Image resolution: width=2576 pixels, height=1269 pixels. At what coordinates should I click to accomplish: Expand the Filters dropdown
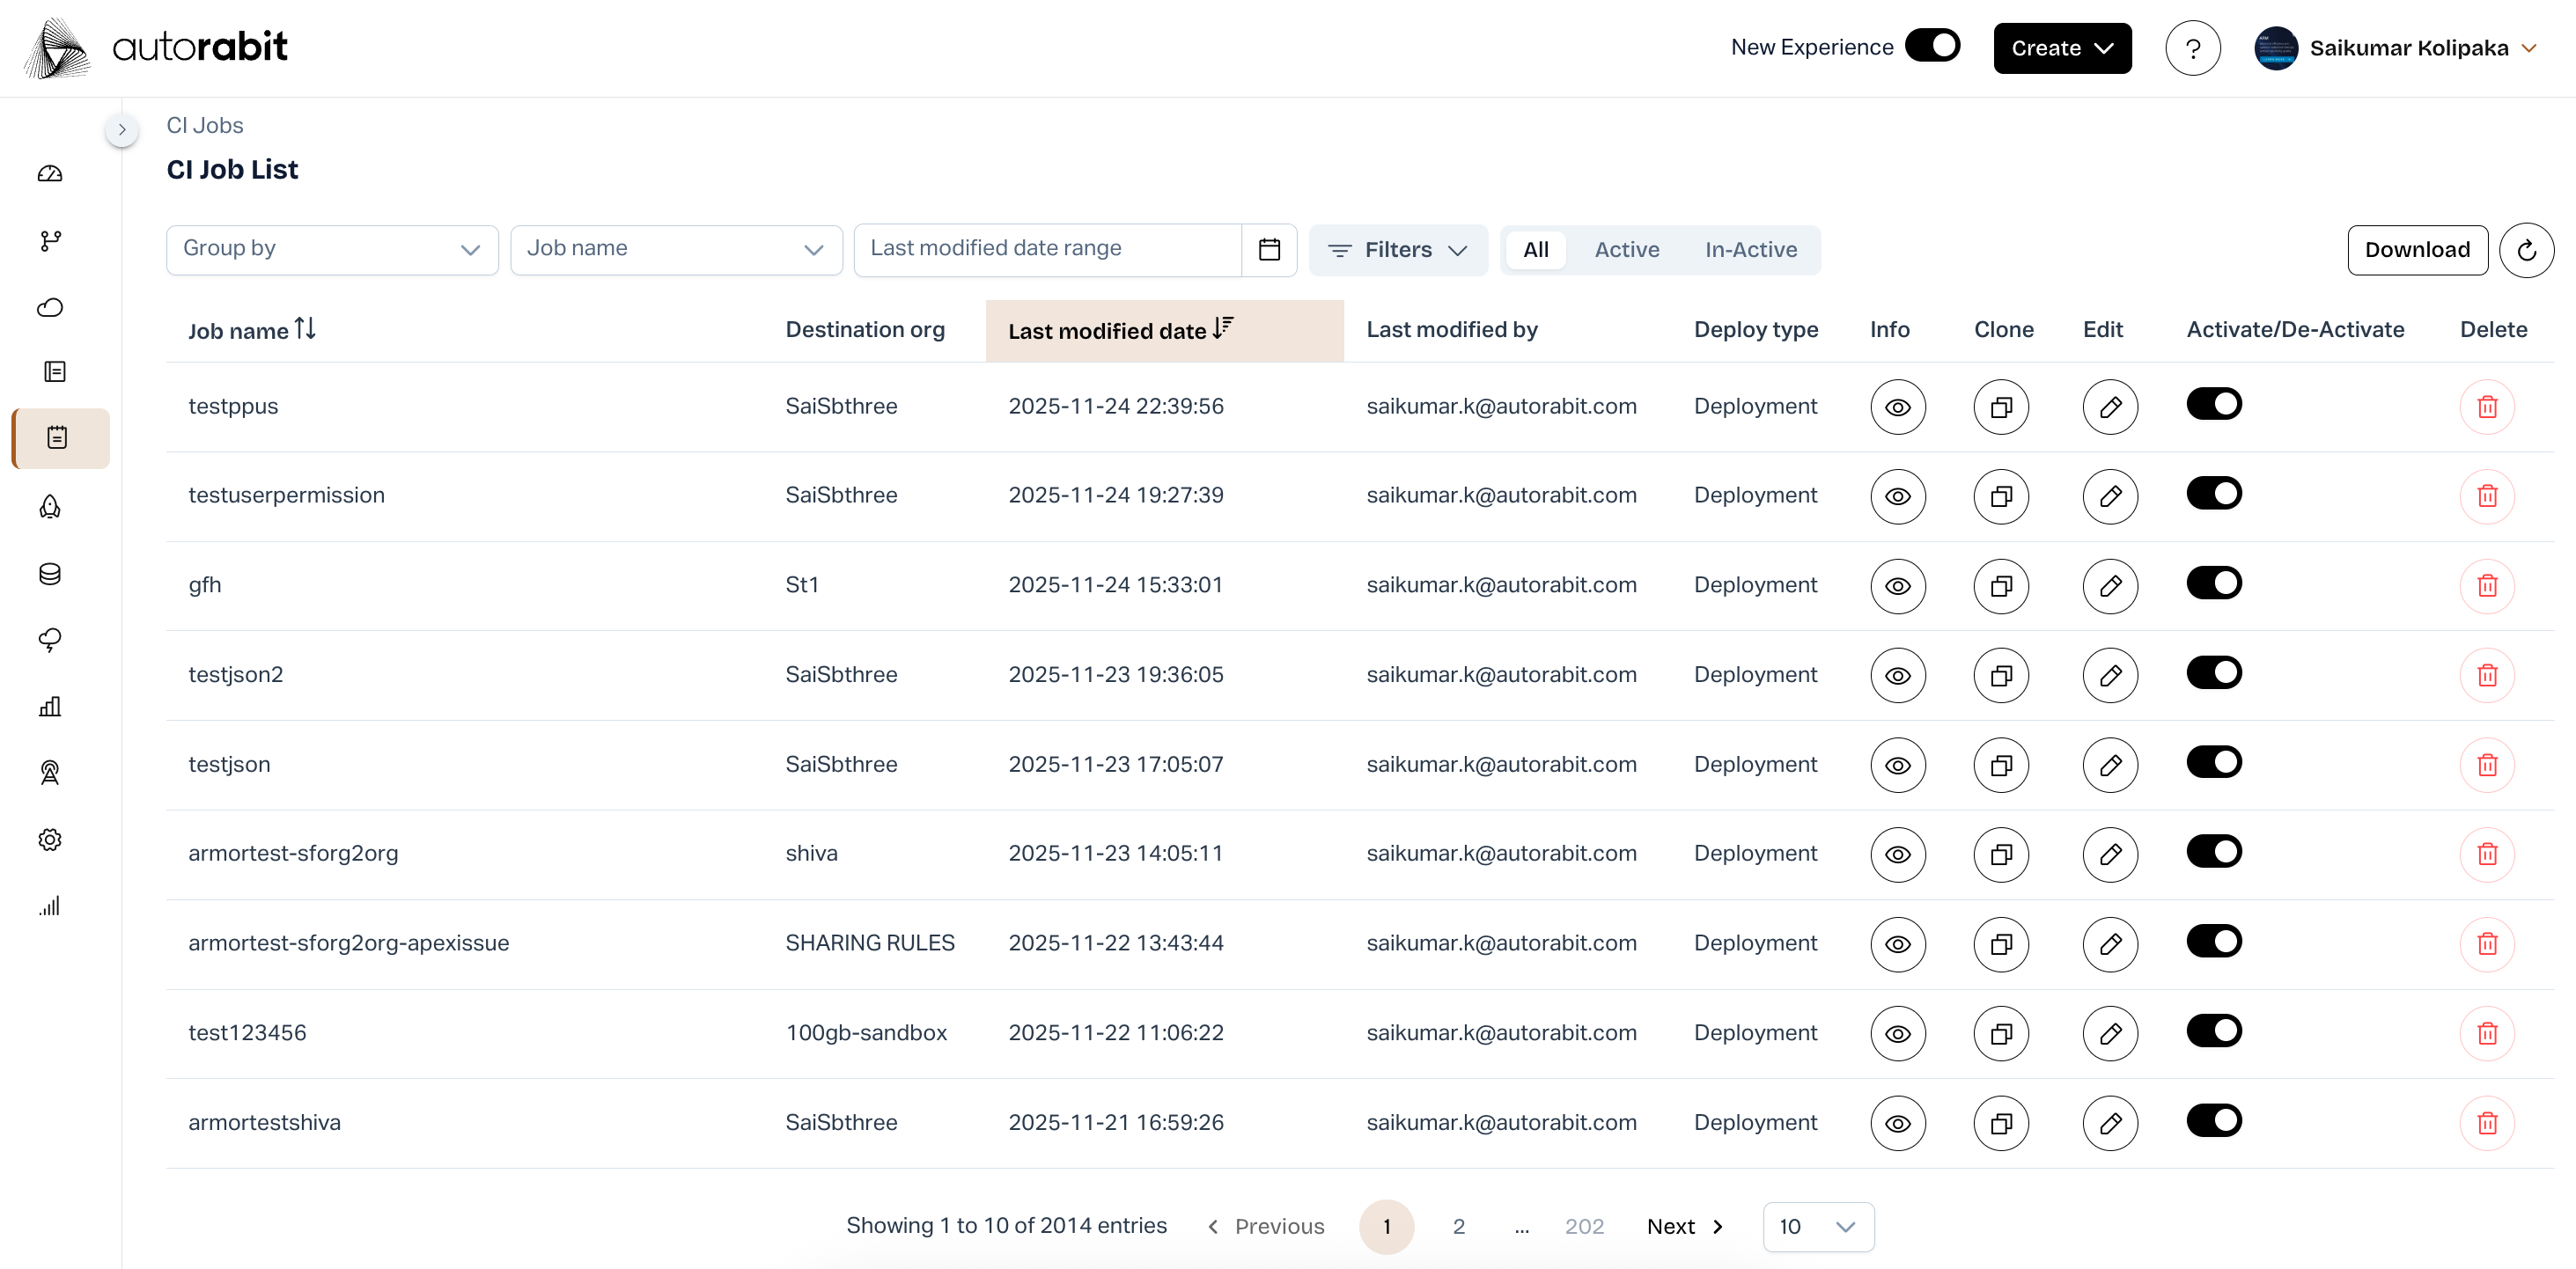pyautogui.click(x=1397, y=250)
